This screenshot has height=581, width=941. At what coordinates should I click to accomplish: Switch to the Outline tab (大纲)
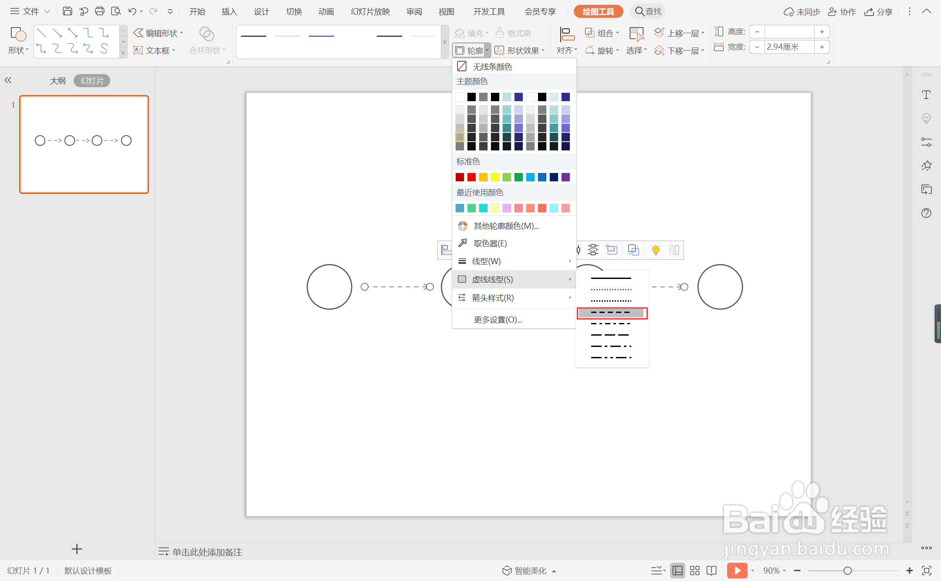point(58,81)
